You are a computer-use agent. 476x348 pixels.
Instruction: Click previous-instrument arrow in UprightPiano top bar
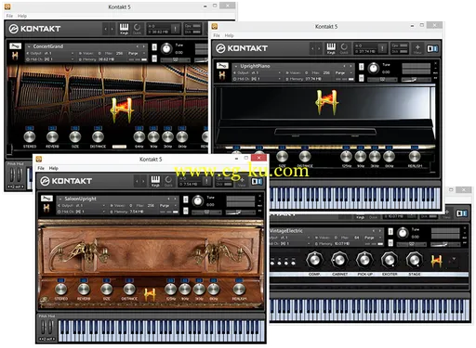click(x=312, y=49)
